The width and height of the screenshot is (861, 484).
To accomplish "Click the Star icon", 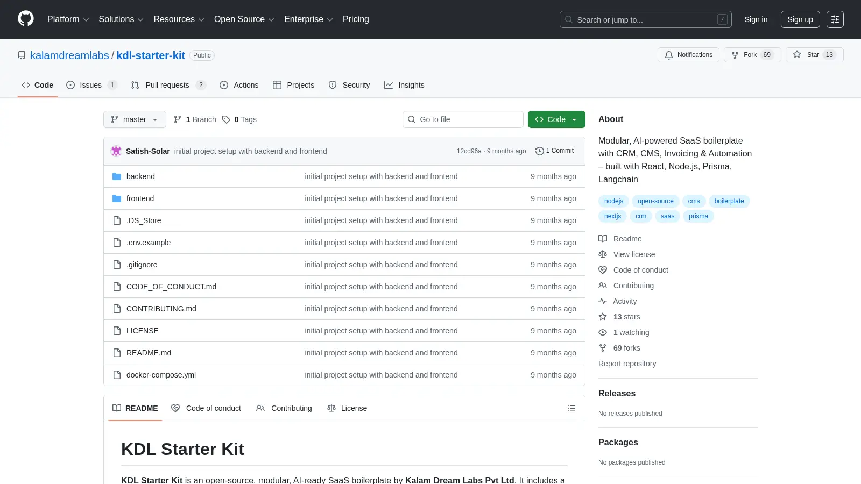I will click(x=797, y=55).
